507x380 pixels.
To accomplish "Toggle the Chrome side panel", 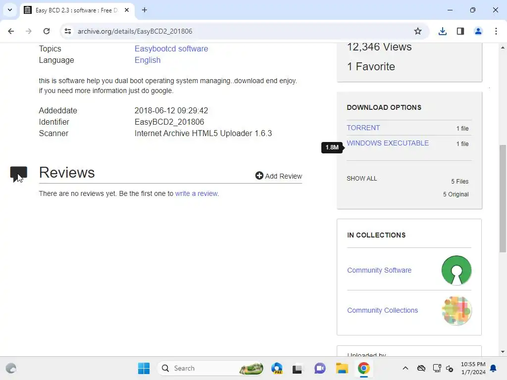I will coord(460,31).
